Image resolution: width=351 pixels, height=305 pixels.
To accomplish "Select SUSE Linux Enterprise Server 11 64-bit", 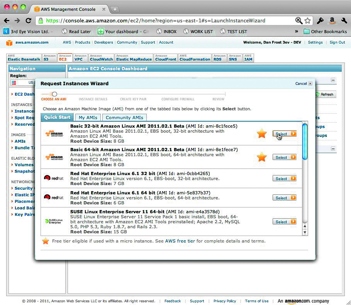I will pos(285,222).
